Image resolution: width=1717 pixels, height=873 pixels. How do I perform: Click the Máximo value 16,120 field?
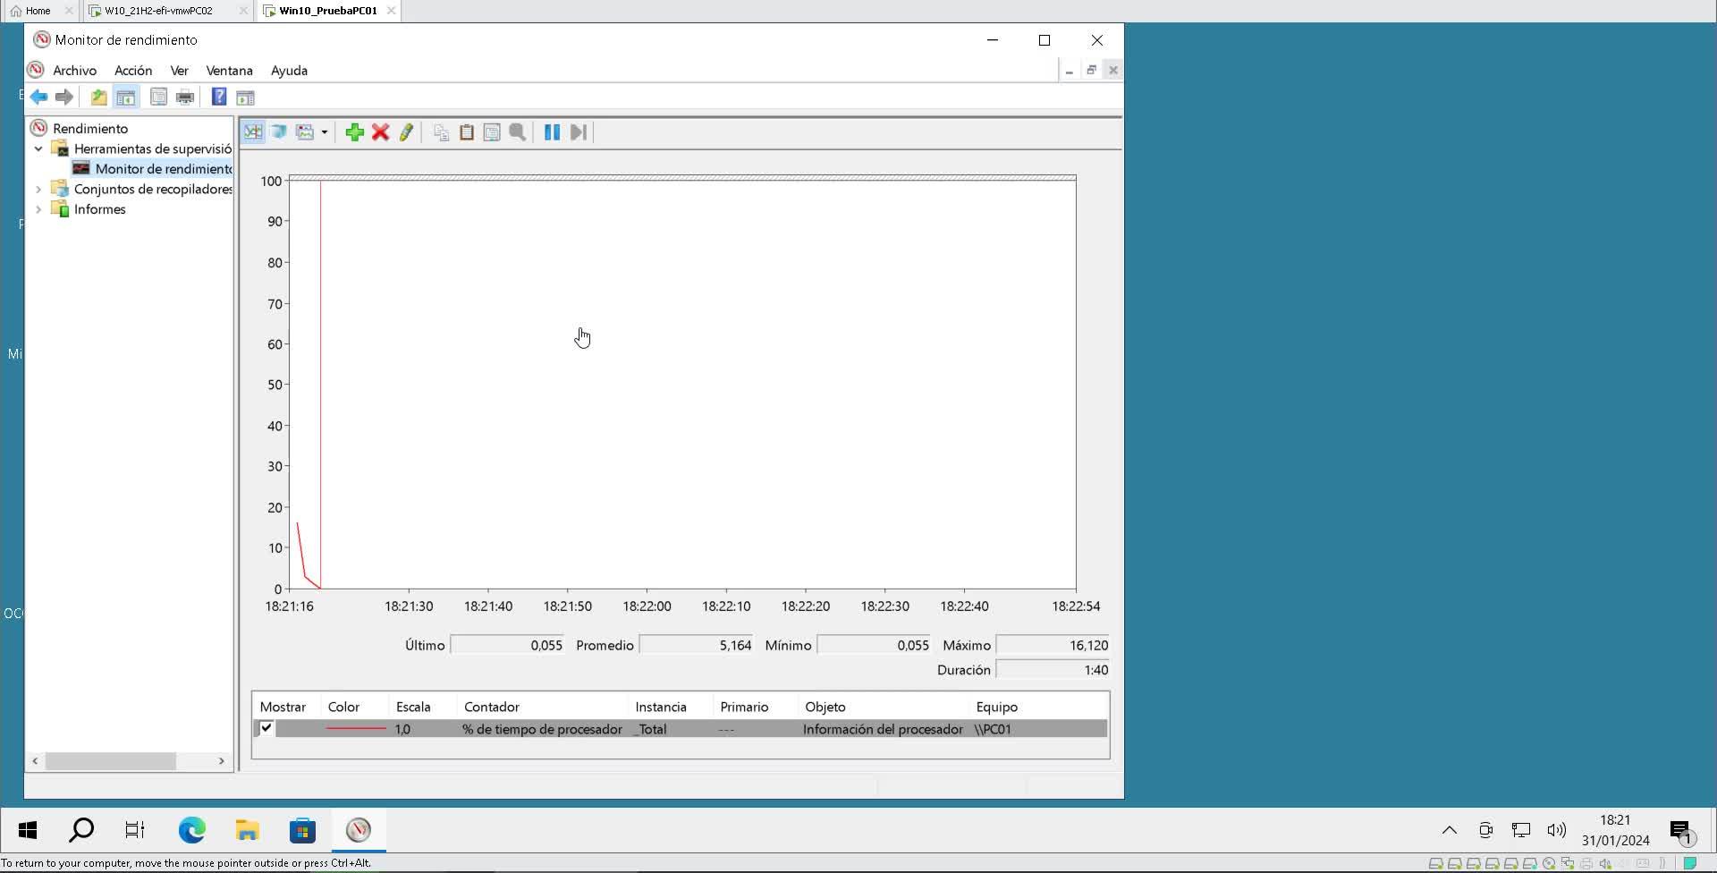point(1053,645)
